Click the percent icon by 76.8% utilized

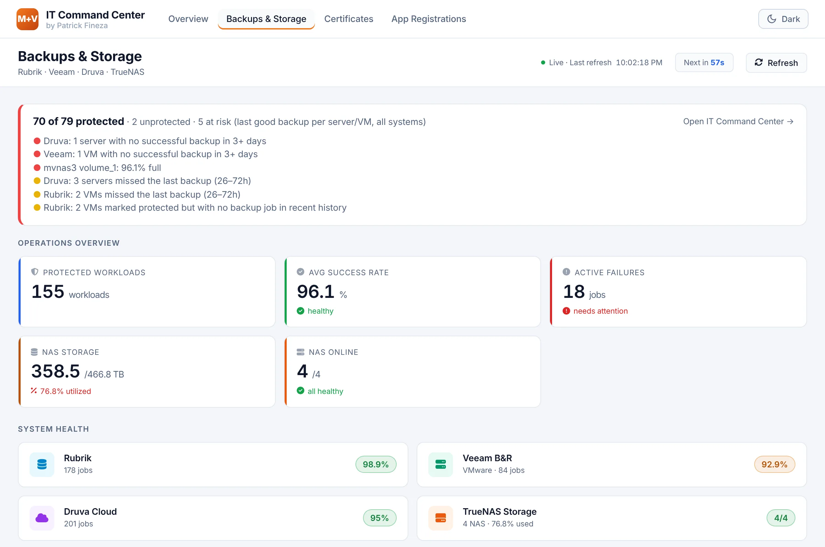[x=34, y=391]
